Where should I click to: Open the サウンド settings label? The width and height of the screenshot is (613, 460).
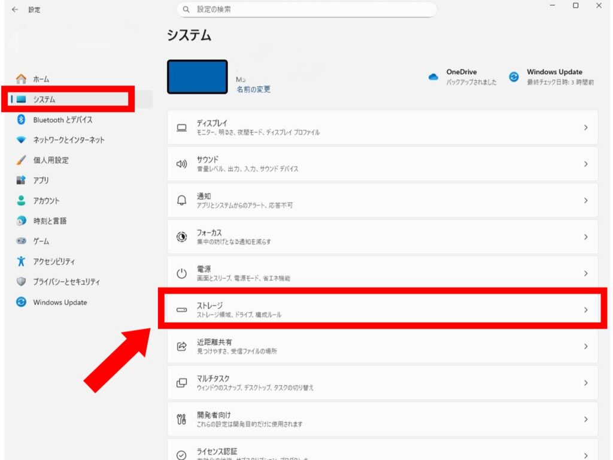pyautogui.click(x=207, y=159)
